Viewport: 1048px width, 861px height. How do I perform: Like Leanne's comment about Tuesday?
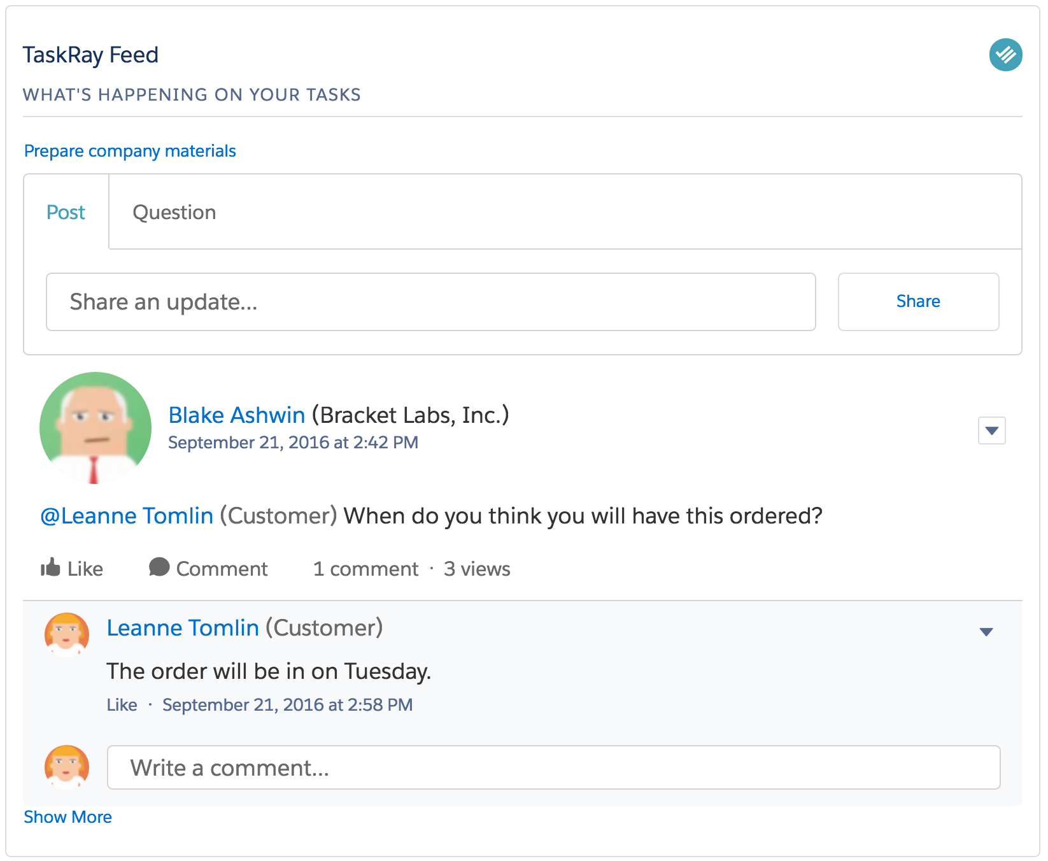point(122,705)
